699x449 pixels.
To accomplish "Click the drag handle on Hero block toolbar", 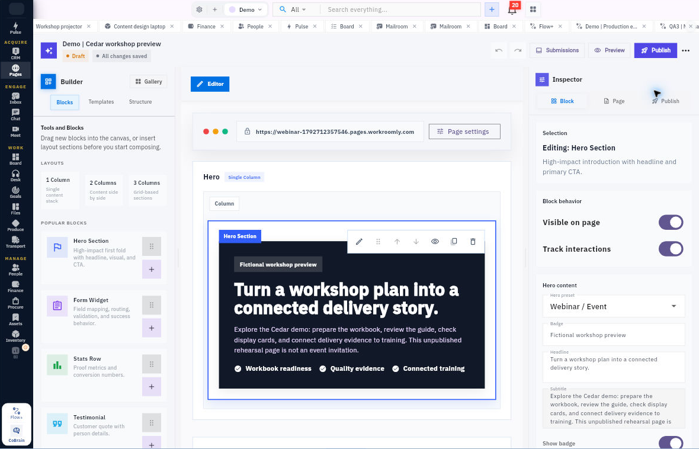I will click(x=378, y=242).
